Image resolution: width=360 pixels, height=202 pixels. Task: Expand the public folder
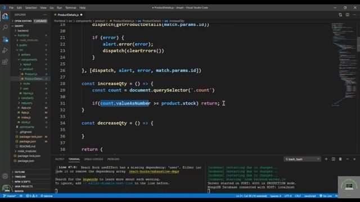click(30, 45)
